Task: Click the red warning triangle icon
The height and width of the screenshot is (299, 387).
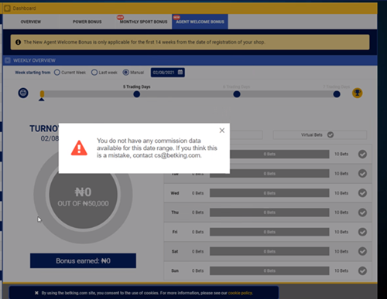Action: (79, 148)
